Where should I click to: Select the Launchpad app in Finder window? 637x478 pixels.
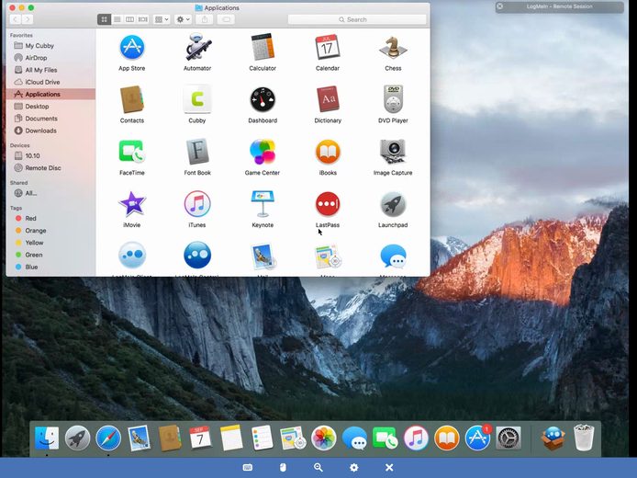click(393, 204)
